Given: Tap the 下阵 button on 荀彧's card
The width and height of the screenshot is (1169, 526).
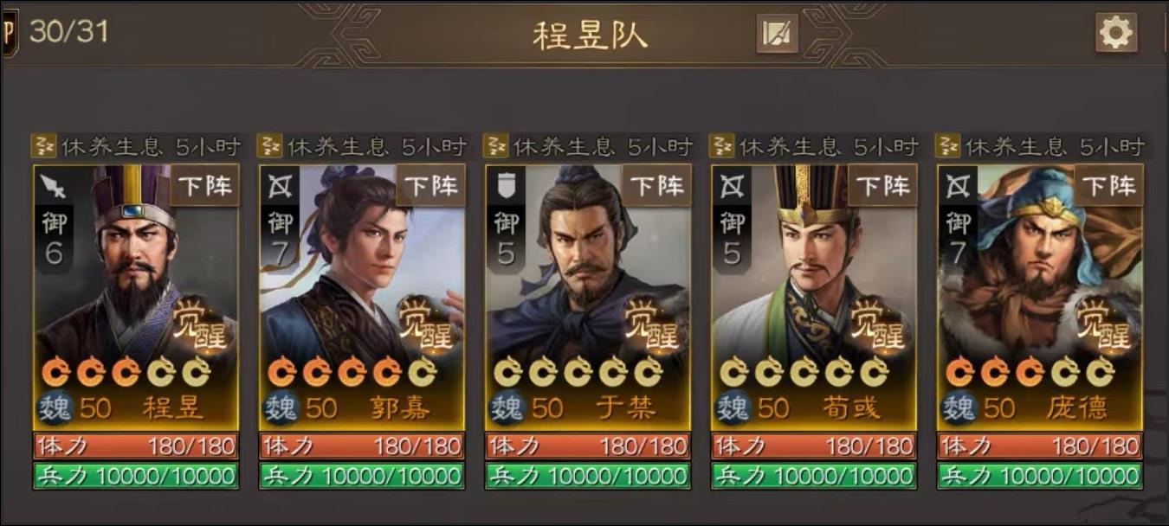Looking at the screenshot, I should coord(883,185).
